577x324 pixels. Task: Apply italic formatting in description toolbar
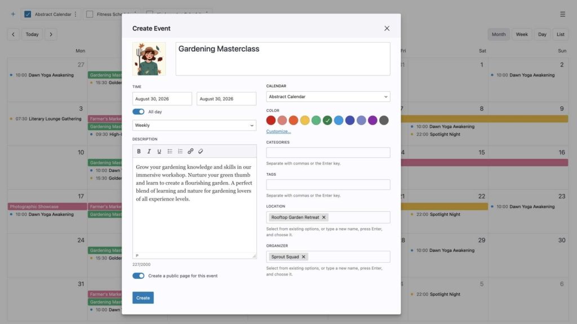(149, 152)
